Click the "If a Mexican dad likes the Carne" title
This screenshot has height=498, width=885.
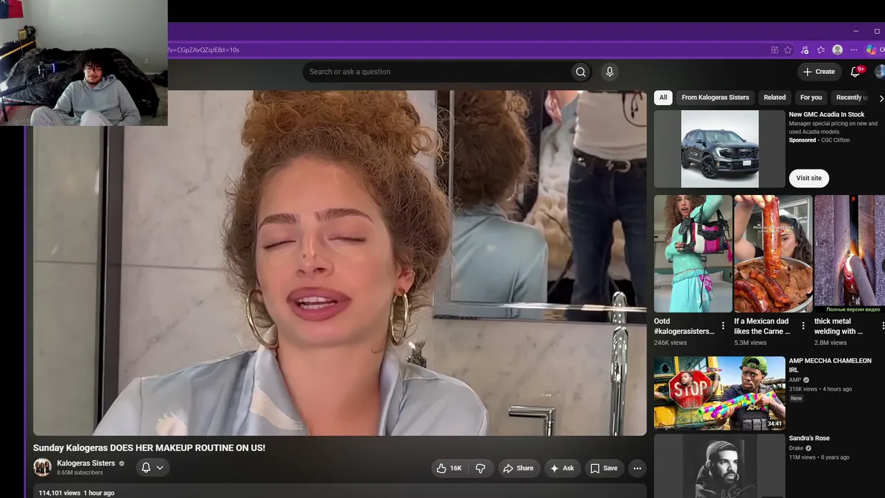click(762, 326)
